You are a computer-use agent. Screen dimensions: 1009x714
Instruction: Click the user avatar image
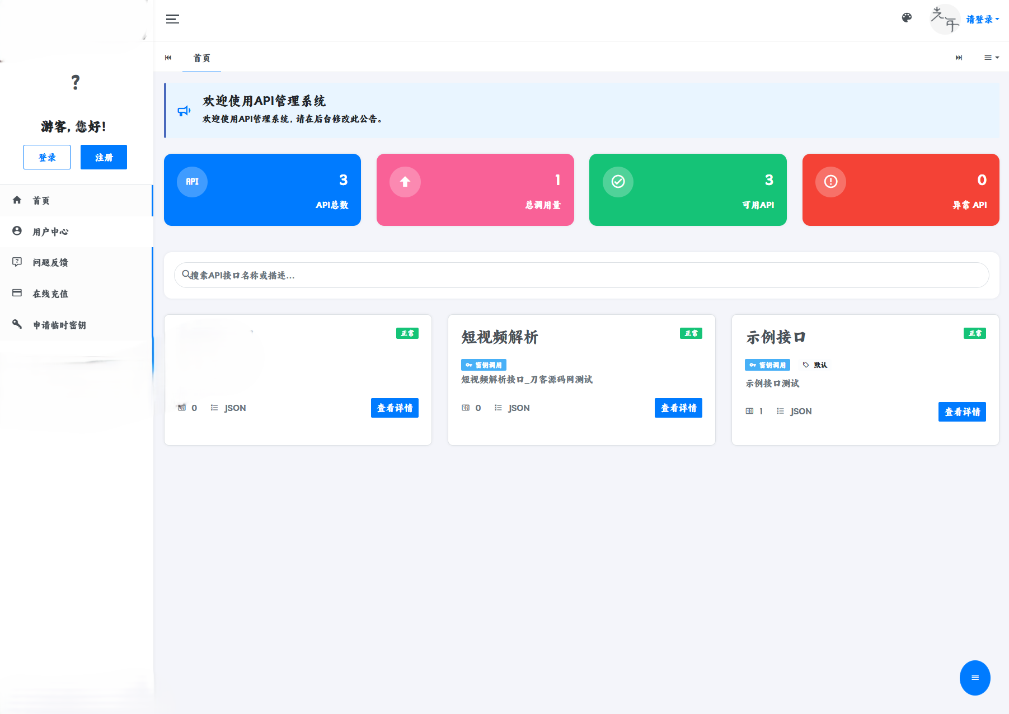tap(945, 20)
